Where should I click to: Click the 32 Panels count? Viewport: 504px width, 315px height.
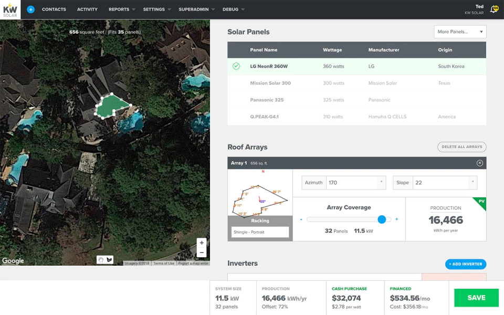tap(336, 231)
